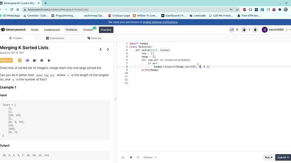This screenshot has height=163, width=291.
Task: Open the Programming bookmark
Action: pos(64,16)
